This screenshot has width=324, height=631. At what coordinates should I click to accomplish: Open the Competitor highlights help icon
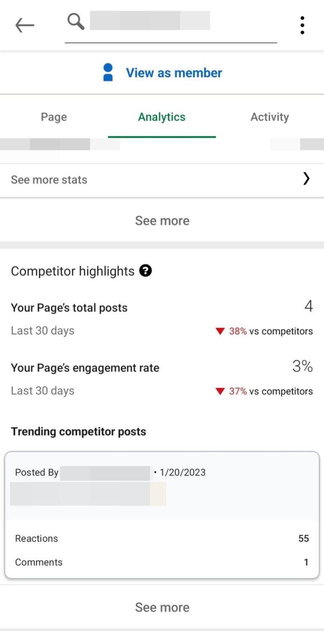pos(145,271)
